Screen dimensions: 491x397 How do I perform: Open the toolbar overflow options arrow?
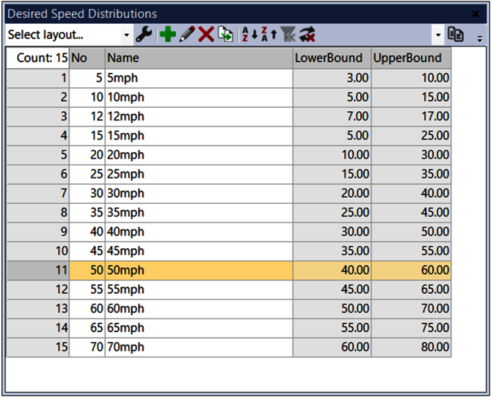pos(480,38)
